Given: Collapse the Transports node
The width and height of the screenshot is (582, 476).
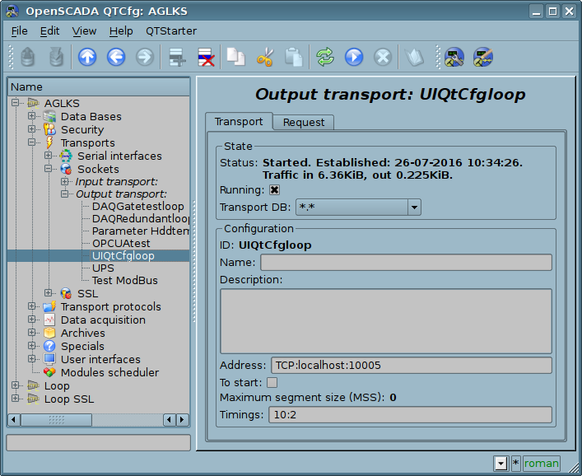Looking at the screenshot, I should pyautogui.click(x=31, y=142).
